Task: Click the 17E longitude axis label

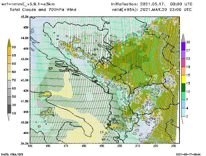Action: tap(66, 146)
